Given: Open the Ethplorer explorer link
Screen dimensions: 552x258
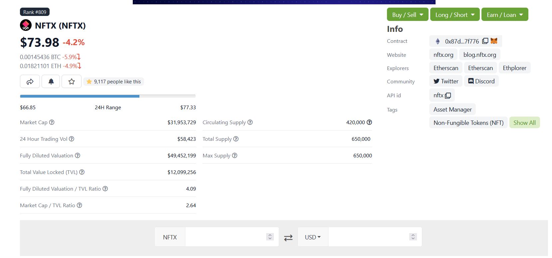Looking at the screenshot, I should (515, 68).
